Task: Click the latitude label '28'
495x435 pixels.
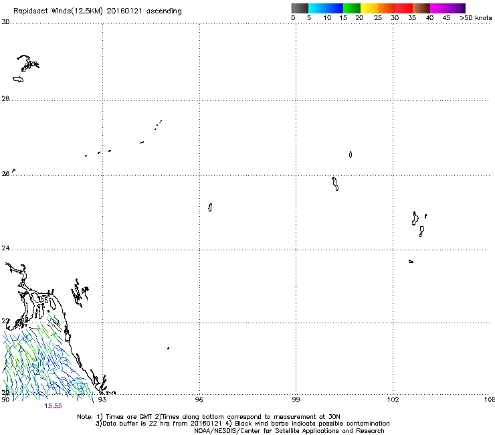Action: [5, 98]
